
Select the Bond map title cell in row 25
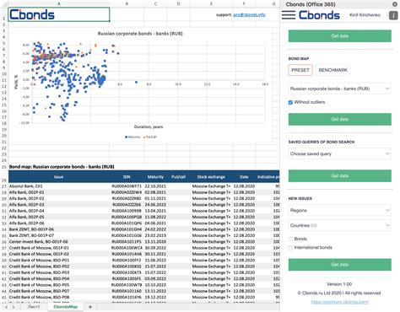coord(62,167)
